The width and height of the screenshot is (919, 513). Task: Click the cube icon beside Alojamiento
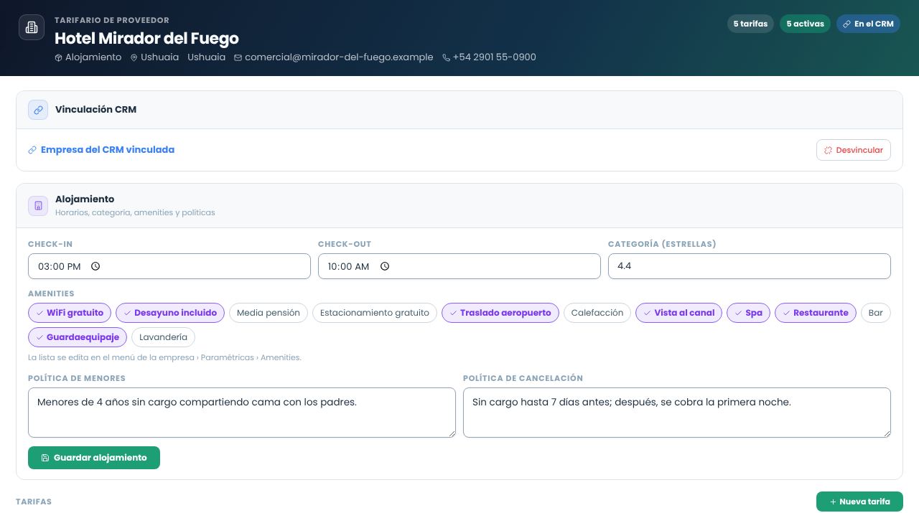[58, 57]
